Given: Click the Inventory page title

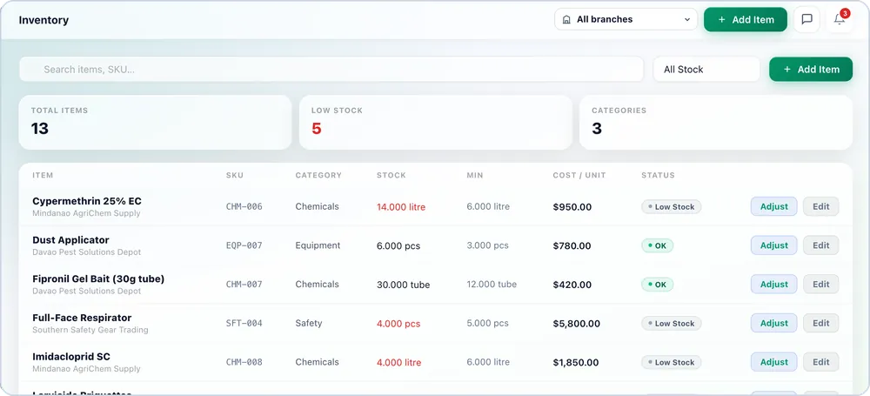Looking at the screenshot, I should coord(43,20).
